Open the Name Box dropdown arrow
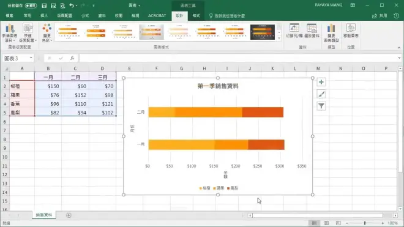The height and width of the screenshot is (227, 404). pyautogui.click(x=31, y=58)
